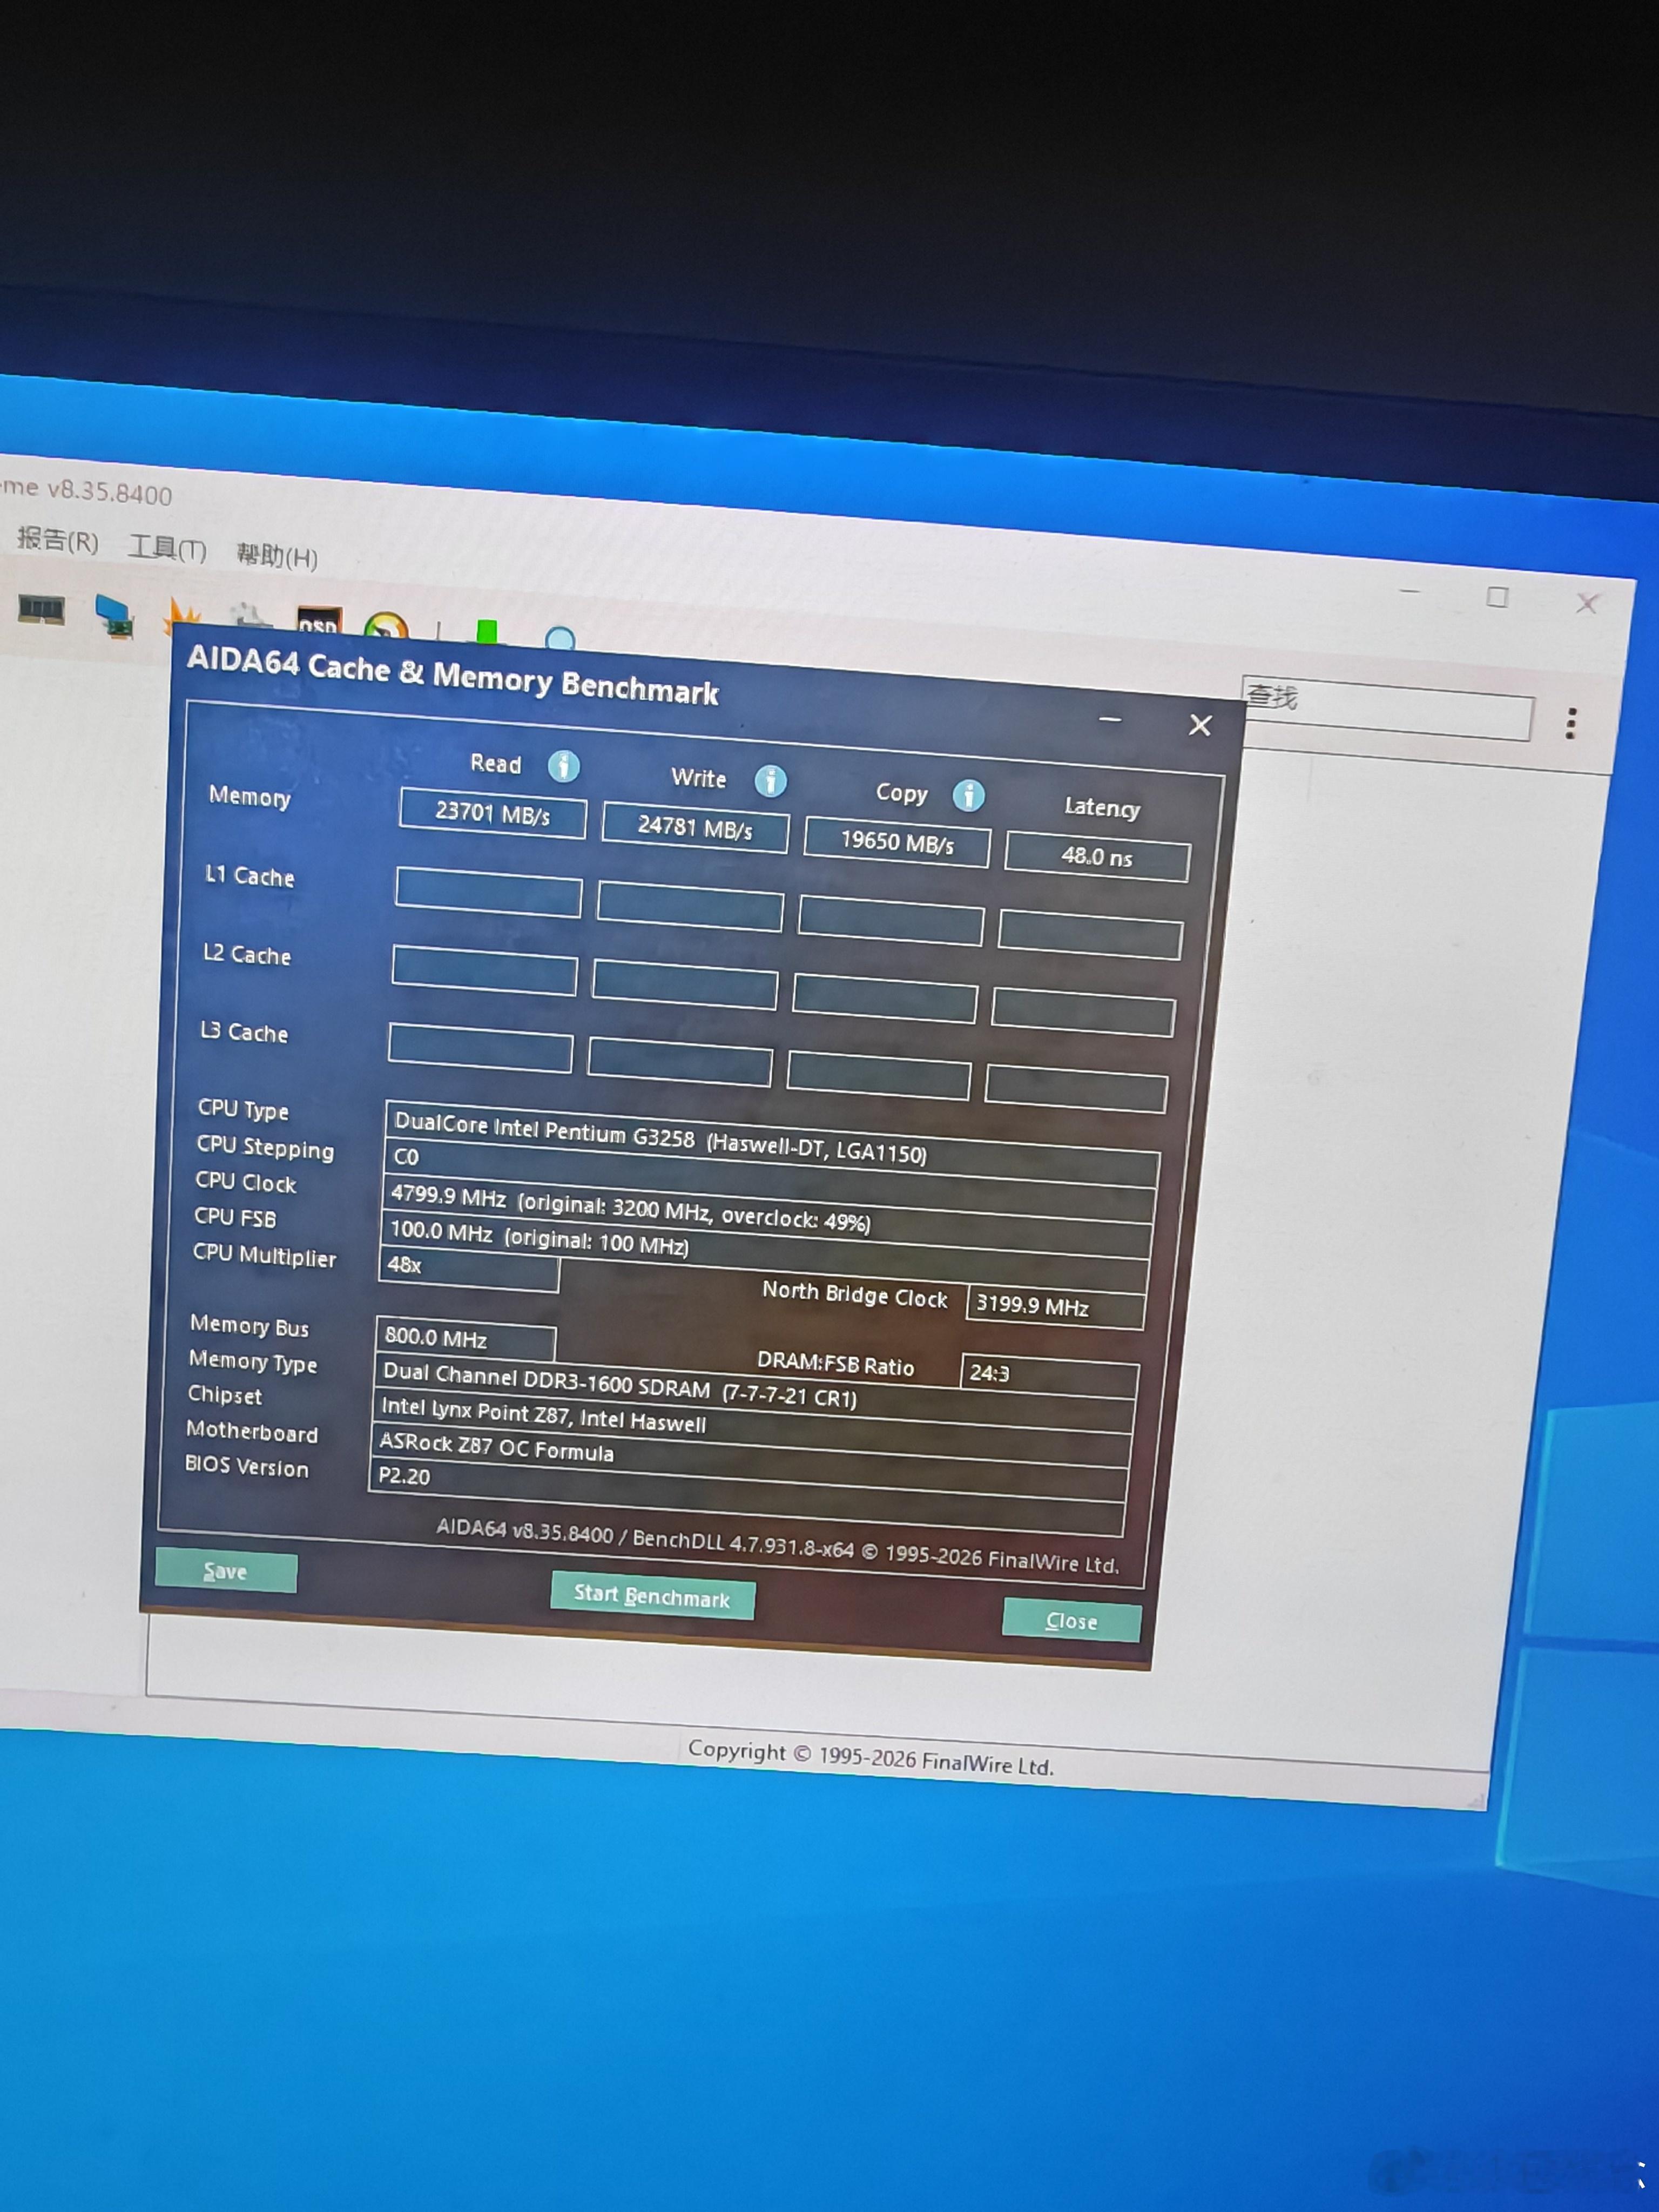Click the Start Benchmark button
Image resolution: width=1659 pixels, height=2212 pixels.
click(652, 1596)
